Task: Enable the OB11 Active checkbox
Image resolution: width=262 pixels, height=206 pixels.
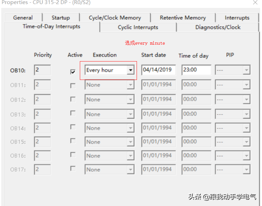Action: 73,86
